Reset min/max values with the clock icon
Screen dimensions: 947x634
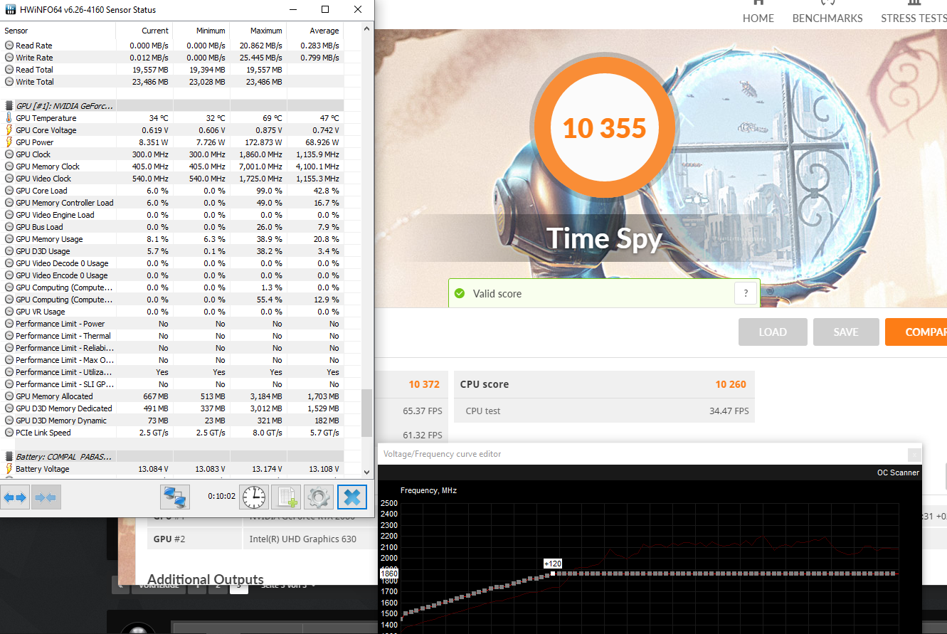(254, 497)
